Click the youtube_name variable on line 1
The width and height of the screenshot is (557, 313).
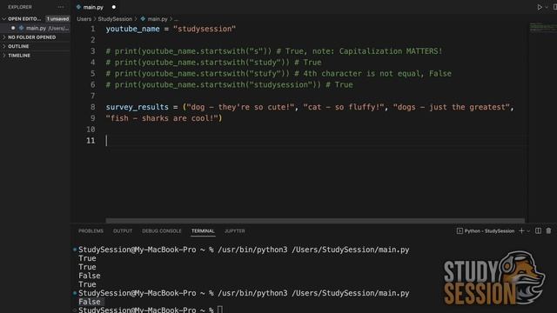tap(132, 29)
